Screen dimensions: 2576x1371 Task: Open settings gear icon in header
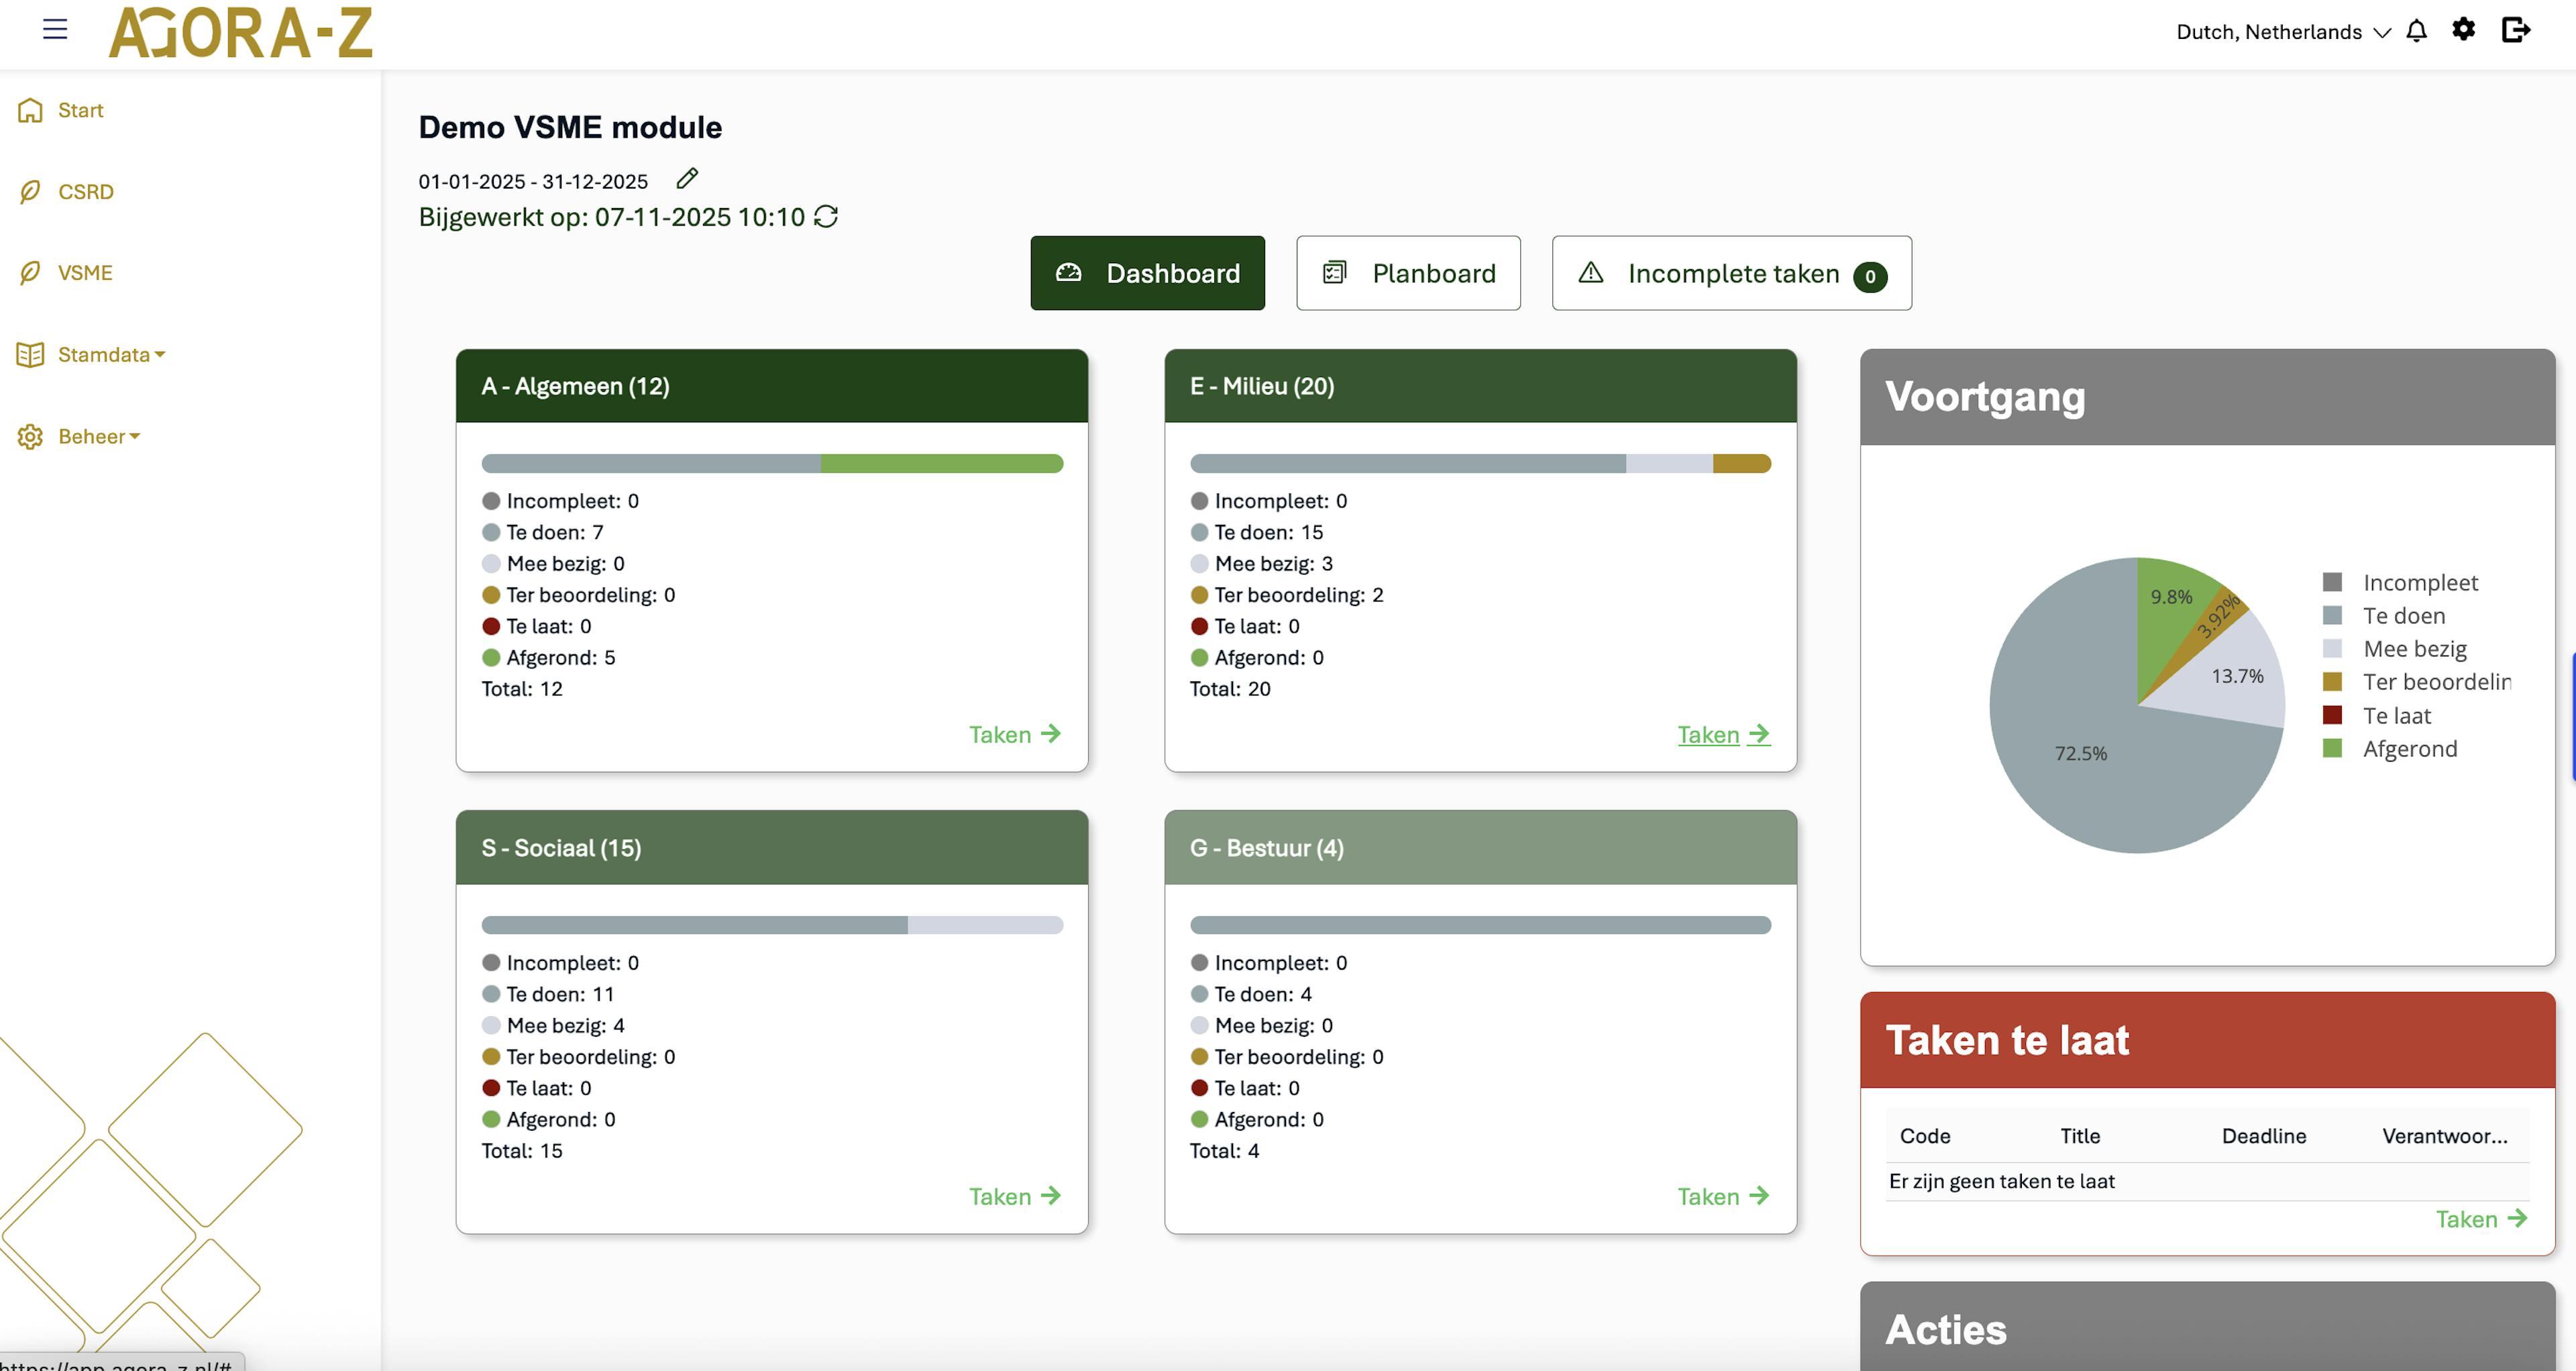click(x=2463, y=29)
